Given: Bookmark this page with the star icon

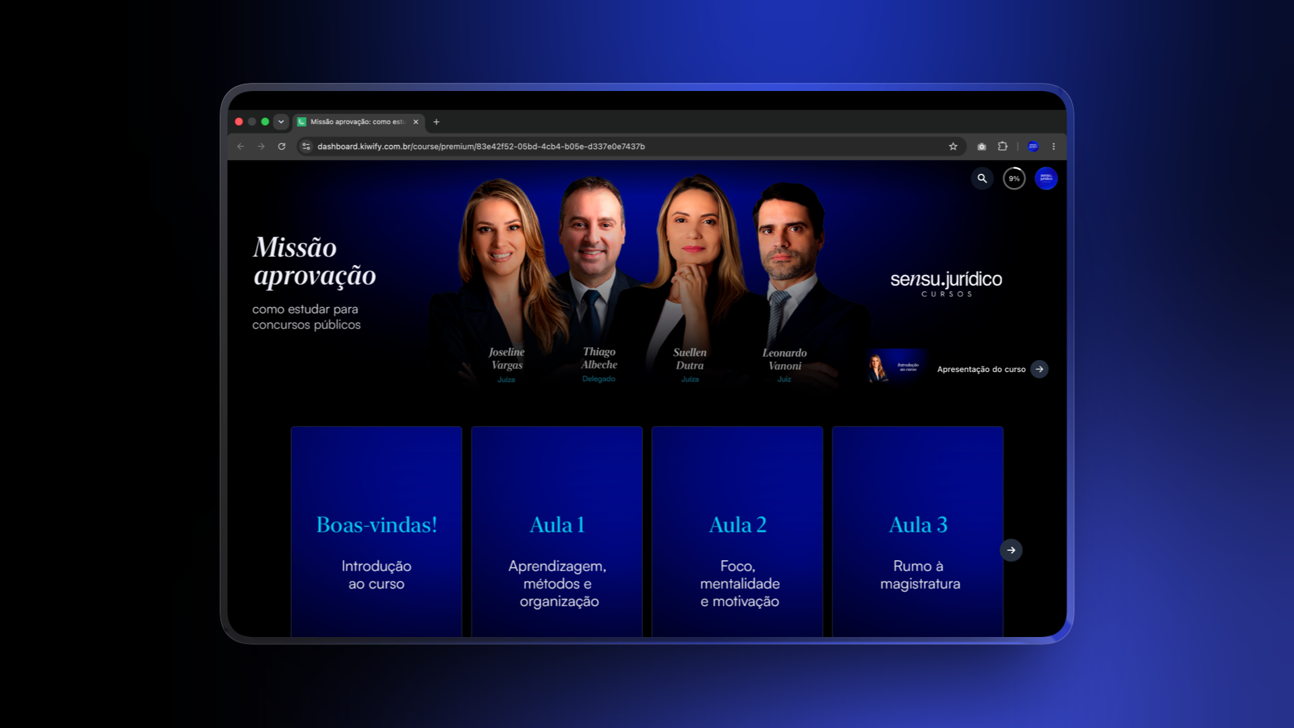Looking at the screenshot, I should (x=953, y=146).
